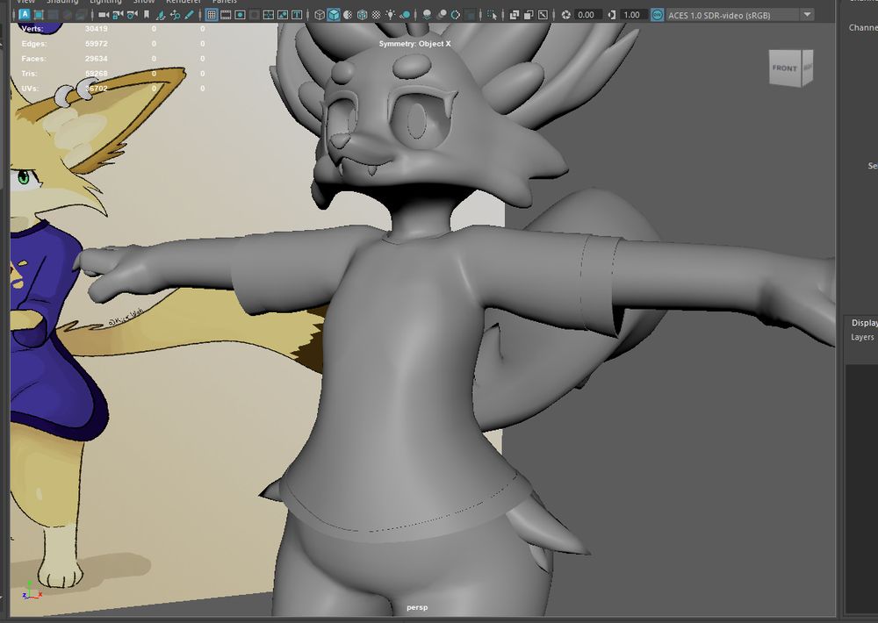
Task: Click the FRONT face of the view cube
Action: pyautogui.click(x=785, y=68)
